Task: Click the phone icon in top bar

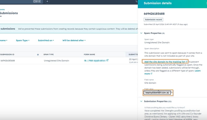Action: click(137, 2)
